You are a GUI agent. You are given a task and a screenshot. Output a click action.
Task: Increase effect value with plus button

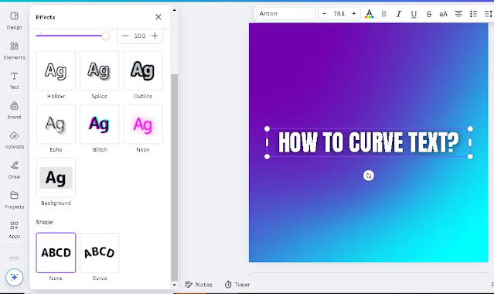click(155, 36)
